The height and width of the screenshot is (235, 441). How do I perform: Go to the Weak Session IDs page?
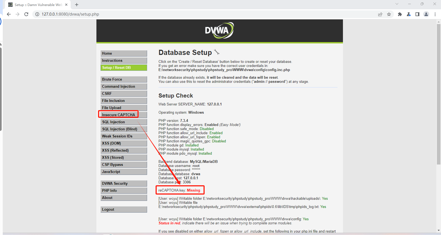coord(124,136)
